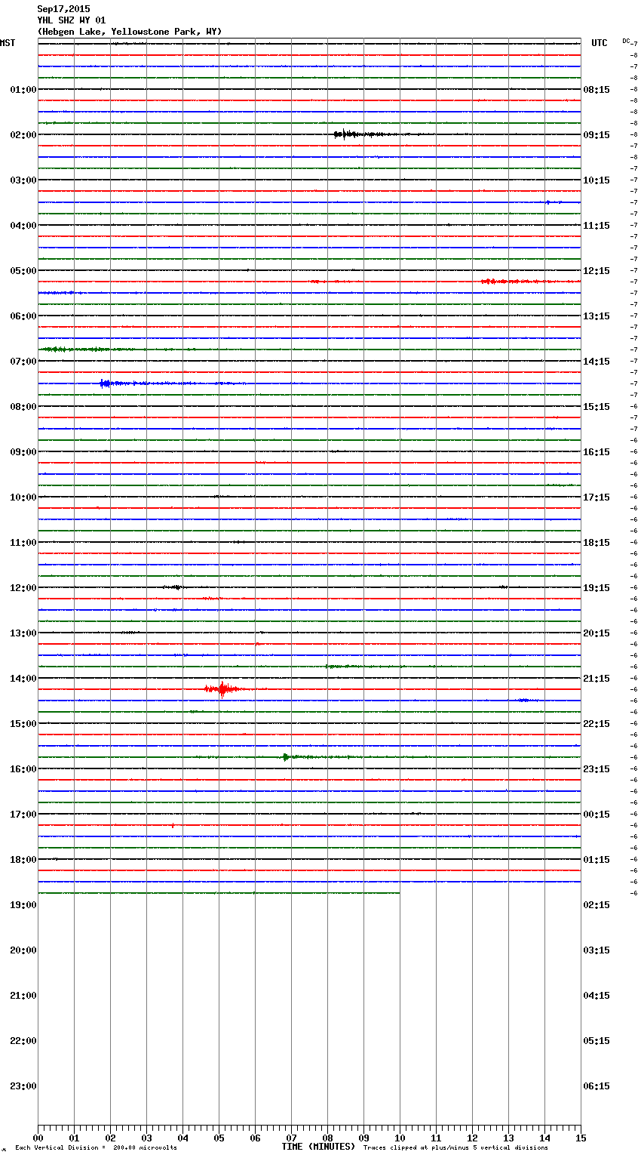Select the station code YHL SHZ WY 01
Image resolution: width=641 pixels, height=1158 pixels.
point(72,20)
